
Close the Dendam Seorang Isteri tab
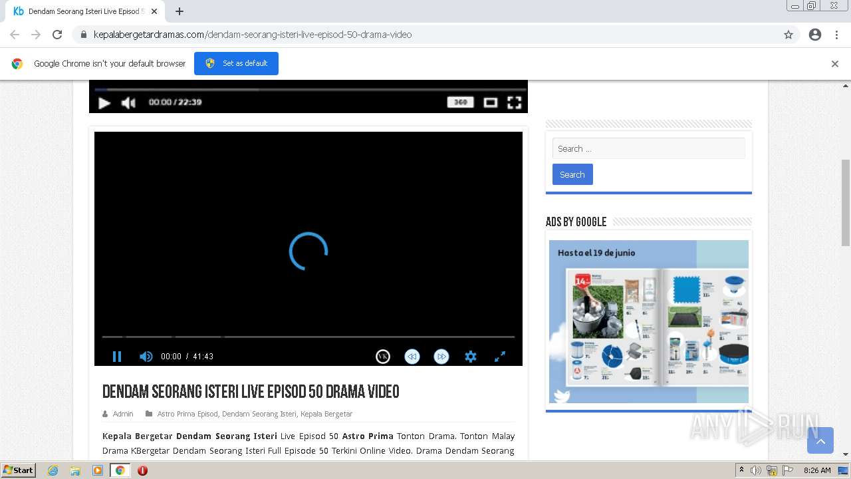[154, 11]
